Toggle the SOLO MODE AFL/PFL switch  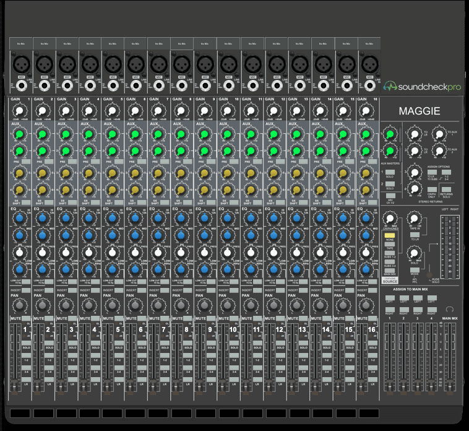[x=415, y=270]
